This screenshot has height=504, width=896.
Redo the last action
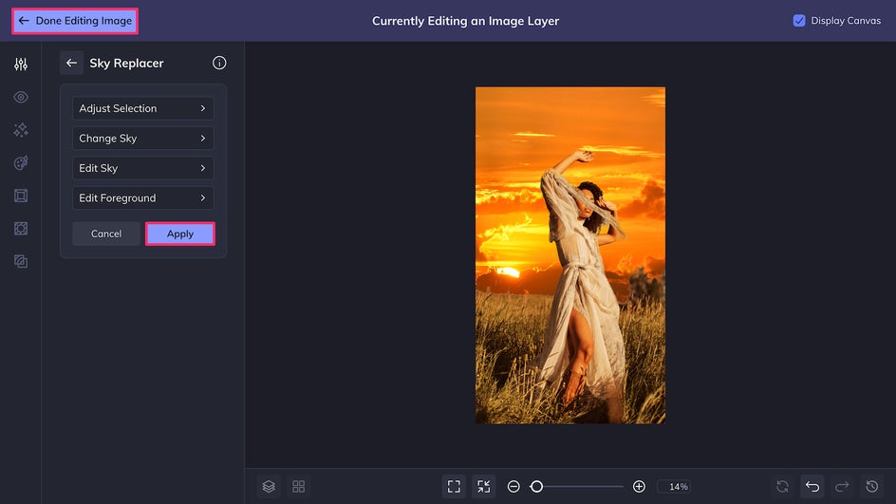[842, 486]
